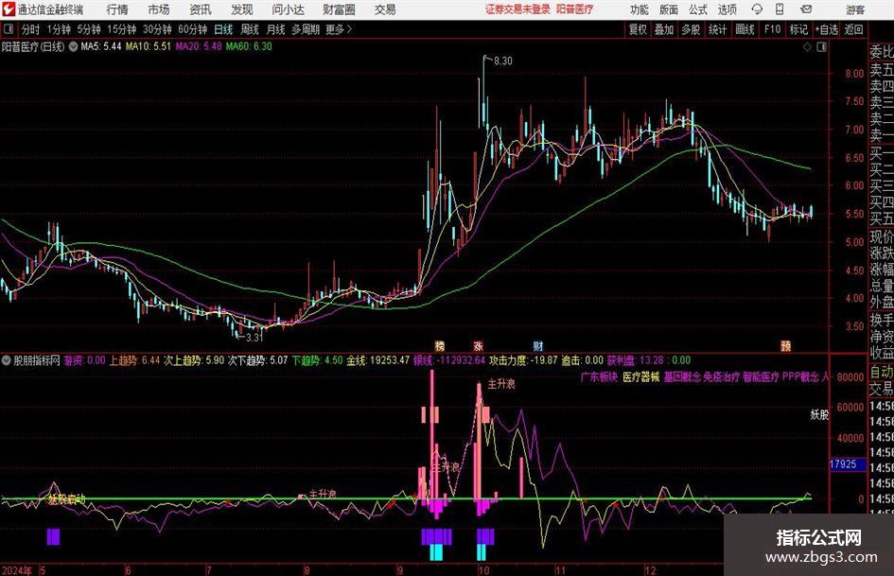Click the MA5: 5.44 indicator value
The height and width of the screenshot is (576, 894).
tap(101, 46)
